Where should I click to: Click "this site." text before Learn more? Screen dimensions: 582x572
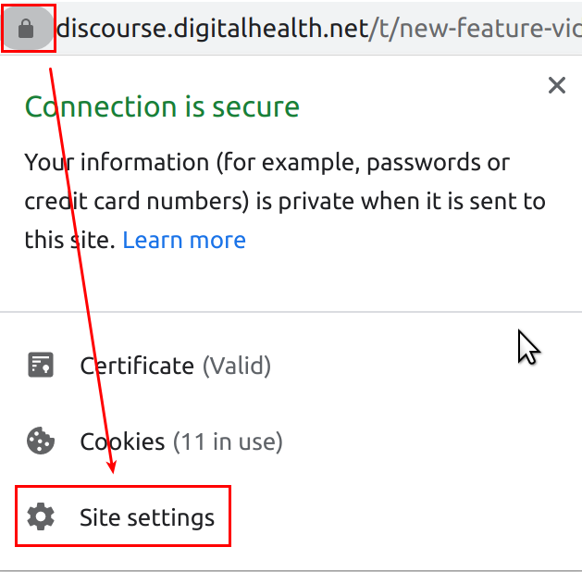[x=70, y=241]
